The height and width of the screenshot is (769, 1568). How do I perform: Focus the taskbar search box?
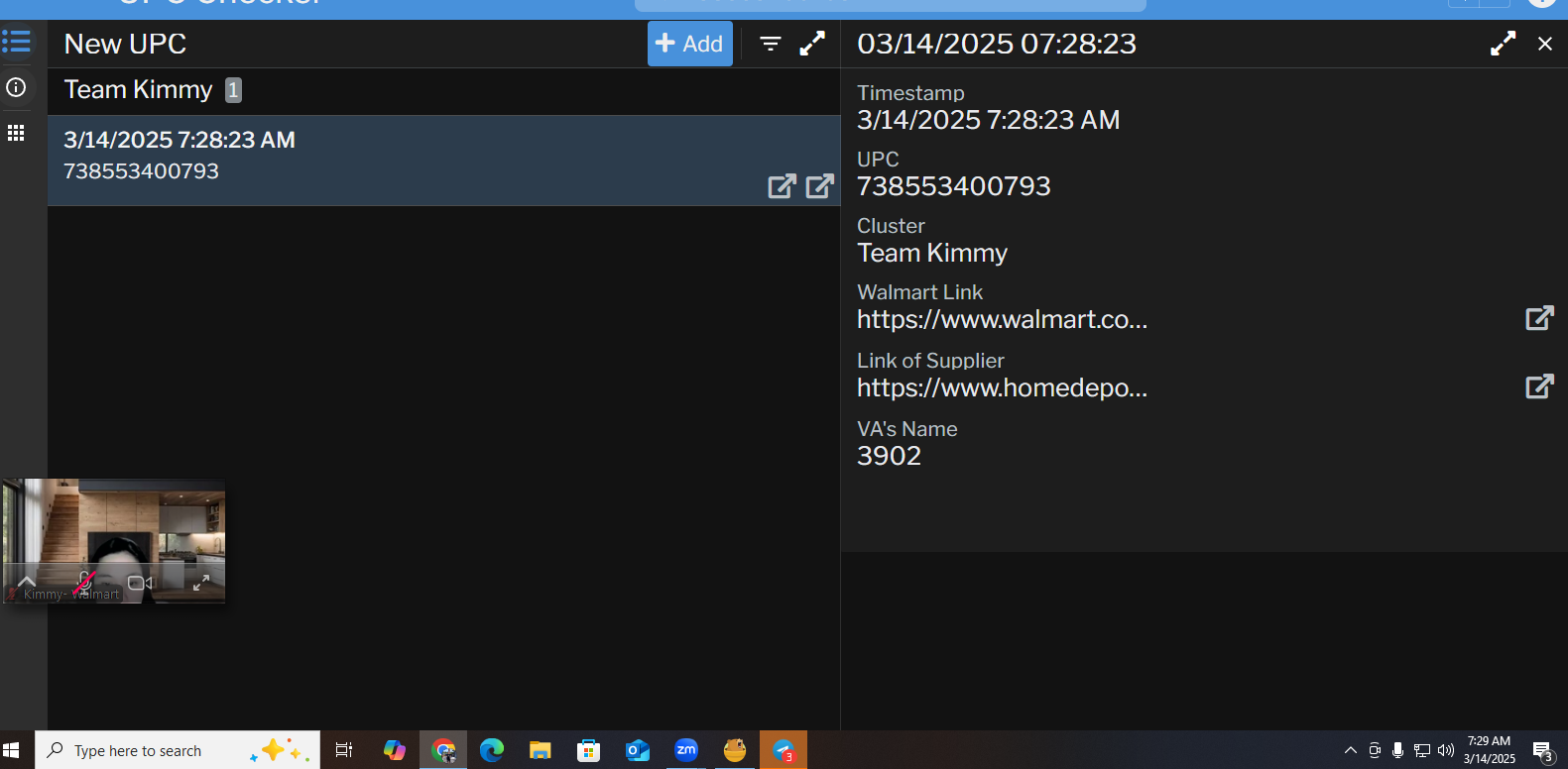click(178, 750)
